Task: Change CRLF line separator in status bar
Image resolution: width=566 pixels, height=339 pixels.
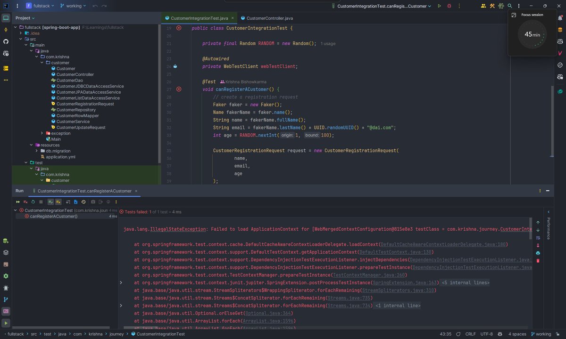Action: click(470, 334)
